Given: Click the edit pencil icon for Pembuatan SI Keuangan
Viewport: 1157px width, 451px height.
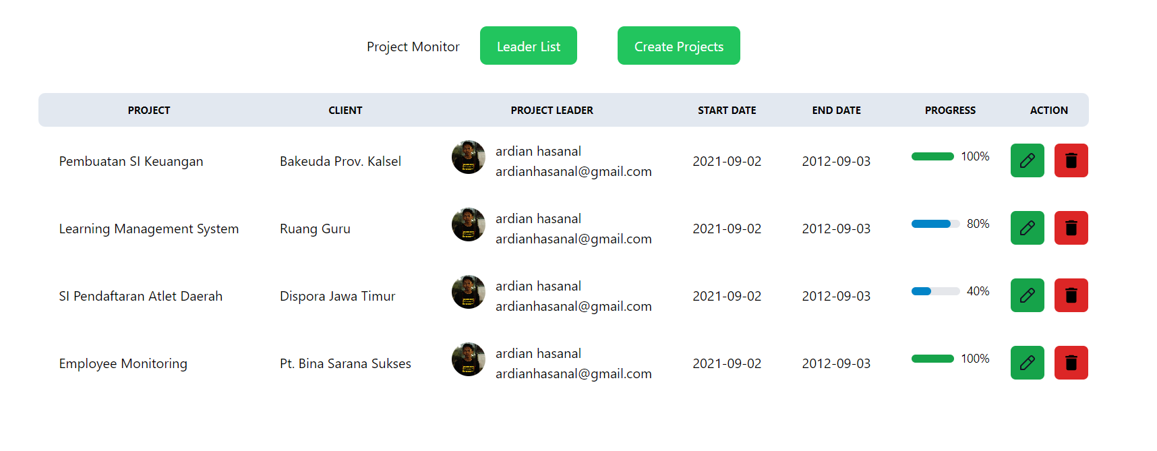Looking at the screenshot, I should tap(1027, 160).
